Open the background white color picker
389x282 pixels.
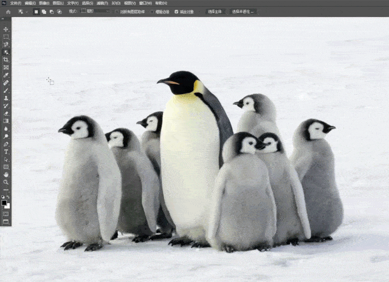(x=8, y=206)
